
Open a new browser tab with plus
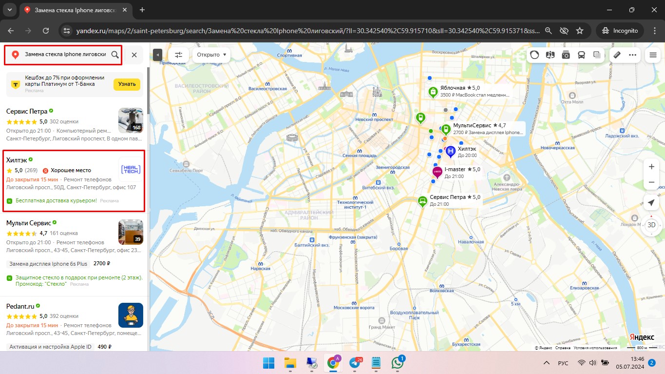pyautogui.click(x=142, y=10)
